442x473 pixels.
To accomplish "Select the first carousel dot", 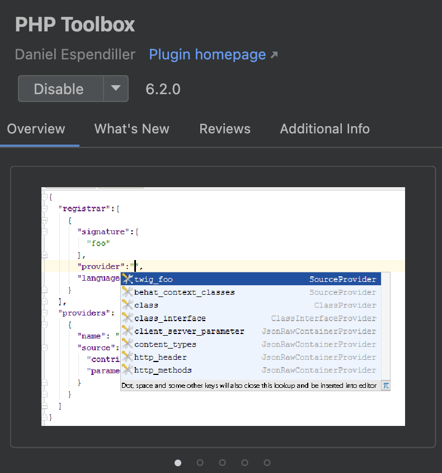I will point(178,463).
